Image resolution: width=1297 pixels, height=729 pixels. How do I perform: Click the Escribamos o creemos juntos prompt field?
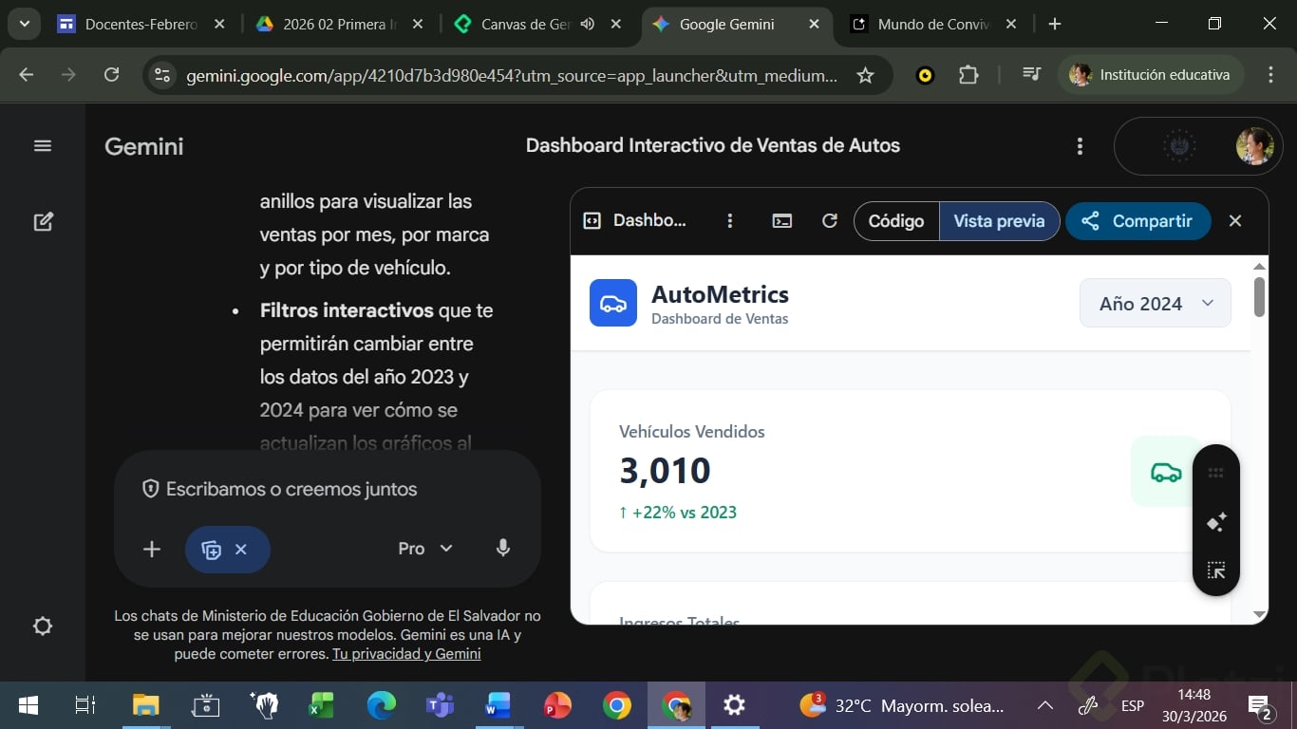pyautogui.click(x=291, y=490)
